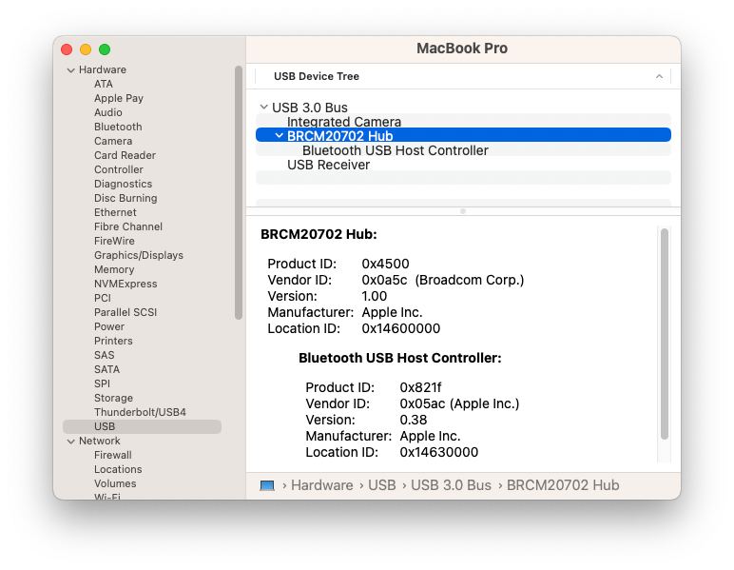734x570 pixels.
Task: Open Diagnostics in the sidebar
Action: click(123, 184)
